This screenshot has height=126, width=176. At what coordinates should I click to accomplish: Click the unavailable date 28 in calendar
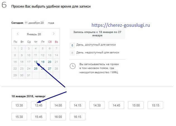[x=56, y=68]
